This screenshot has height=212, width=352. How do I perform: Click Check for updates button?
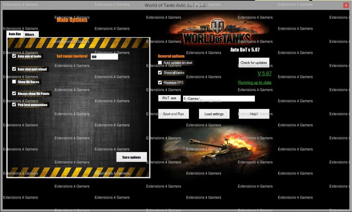pos(254,62)
